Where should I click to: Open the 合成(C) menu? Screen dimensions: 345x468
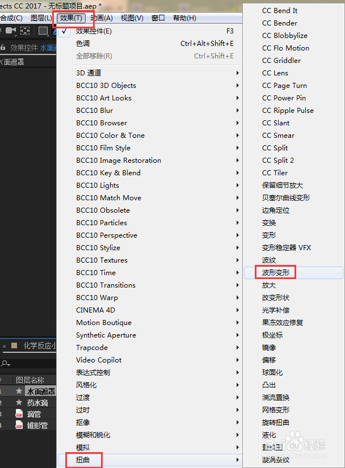tap(11, 18)
